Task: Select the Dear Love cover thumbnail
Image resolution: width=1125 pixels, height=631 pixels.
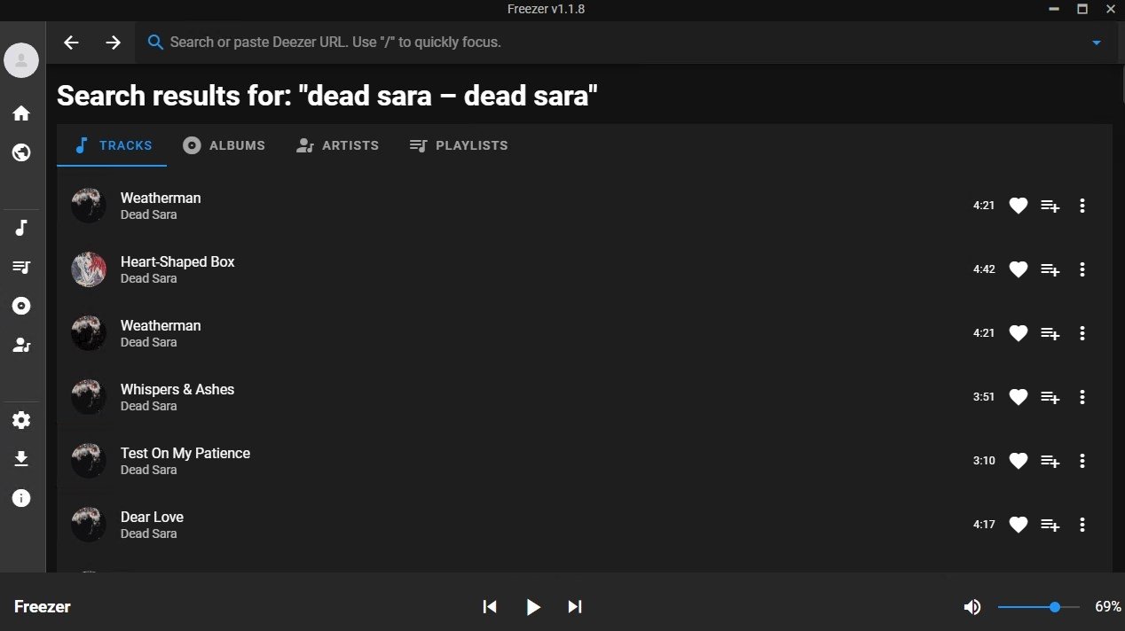Action: coord(89,525)
